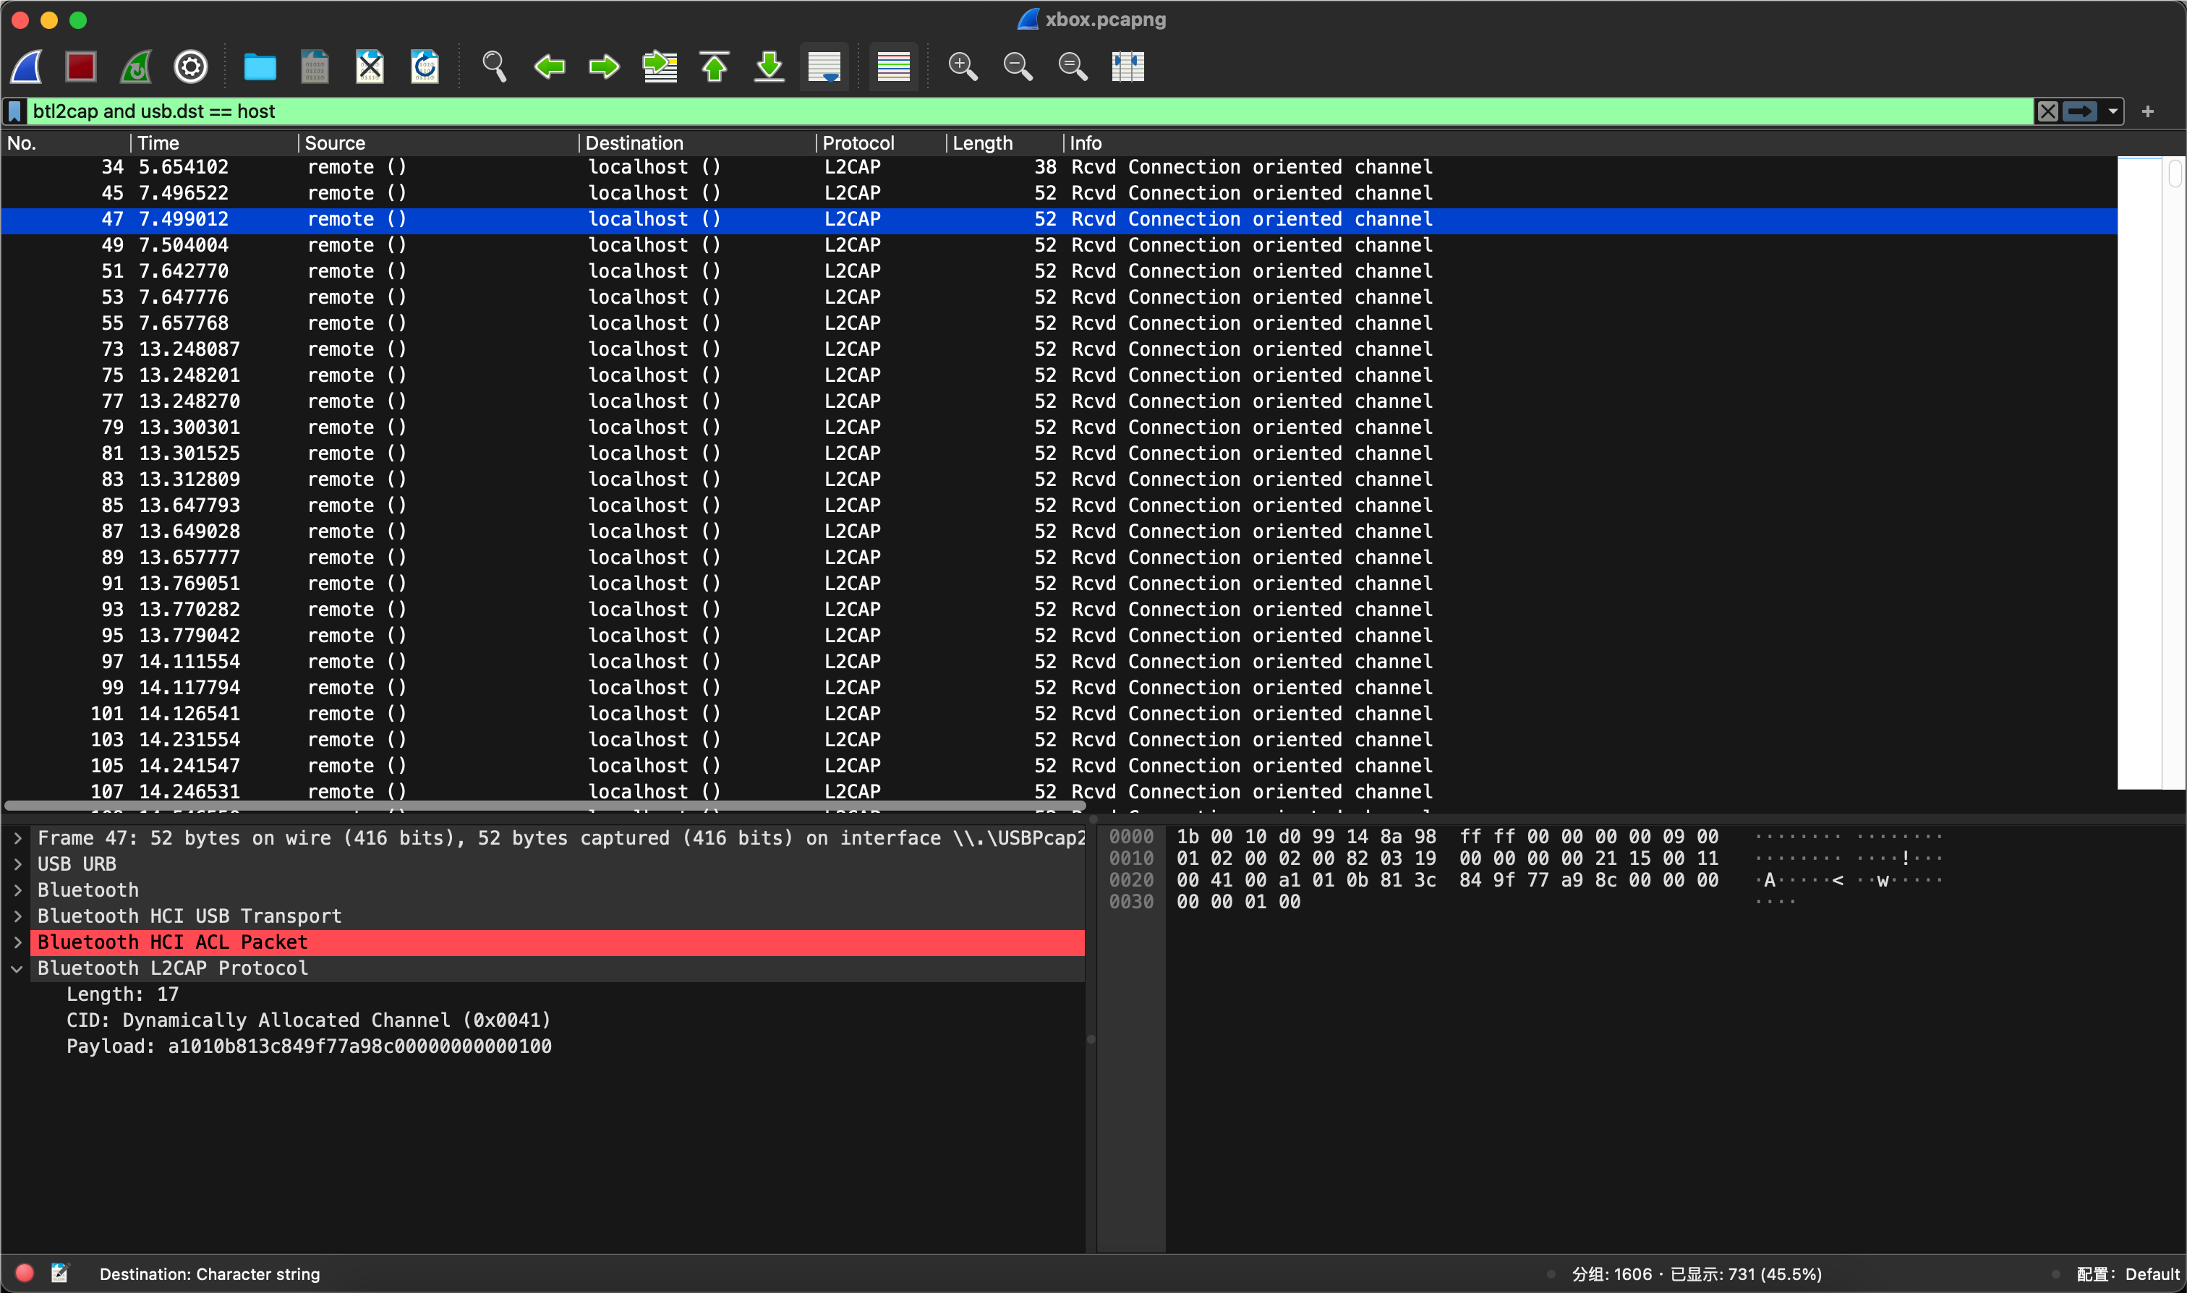Select packet number 34
Viewport: 2187px width, 1293px height.
[1059, 167]
